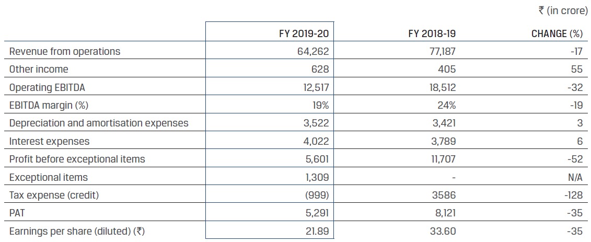Viewport: 591px width, 242px height.
Task: Click the Tax expense (credit) label
Action: pyautogui.click(x=54, y=195)
